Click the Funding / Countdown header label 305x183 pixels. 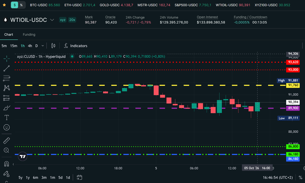pyautogui.click(x=251, y=17)
